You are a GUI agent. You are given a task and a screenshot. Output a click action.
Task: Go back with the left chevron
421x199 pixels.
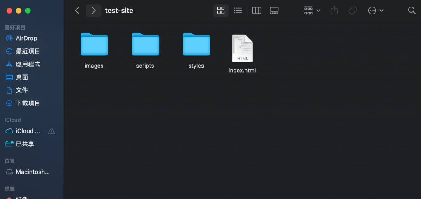click(x=77, y=10)
